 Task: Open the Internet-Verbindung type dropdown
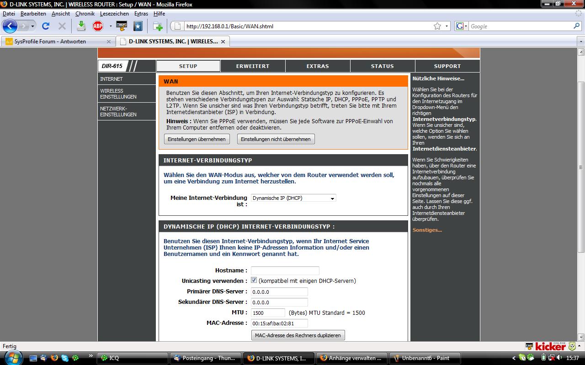click(x=293, y=198)
